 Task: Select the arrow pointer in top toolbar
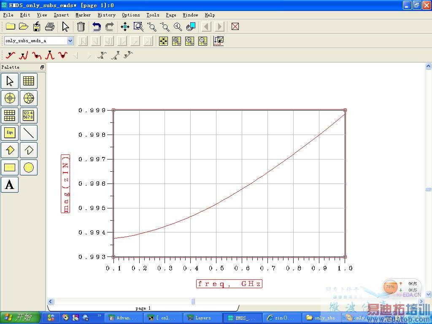pyautogui.click(x=65, y=27)
